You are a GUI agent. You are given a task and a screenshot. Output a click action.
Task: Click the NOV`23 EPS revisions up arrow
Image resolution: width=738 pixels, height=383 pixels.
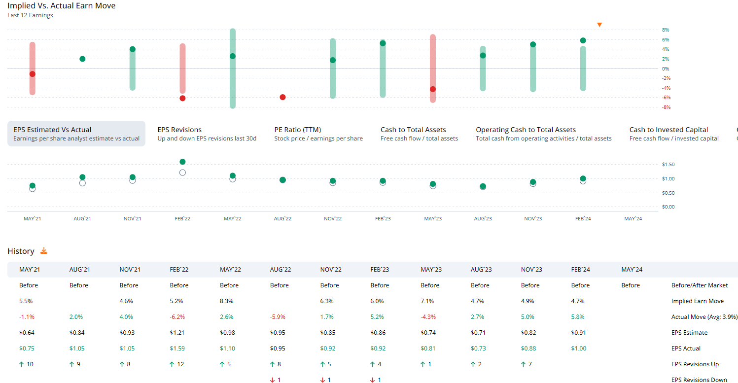click(524, 364)
